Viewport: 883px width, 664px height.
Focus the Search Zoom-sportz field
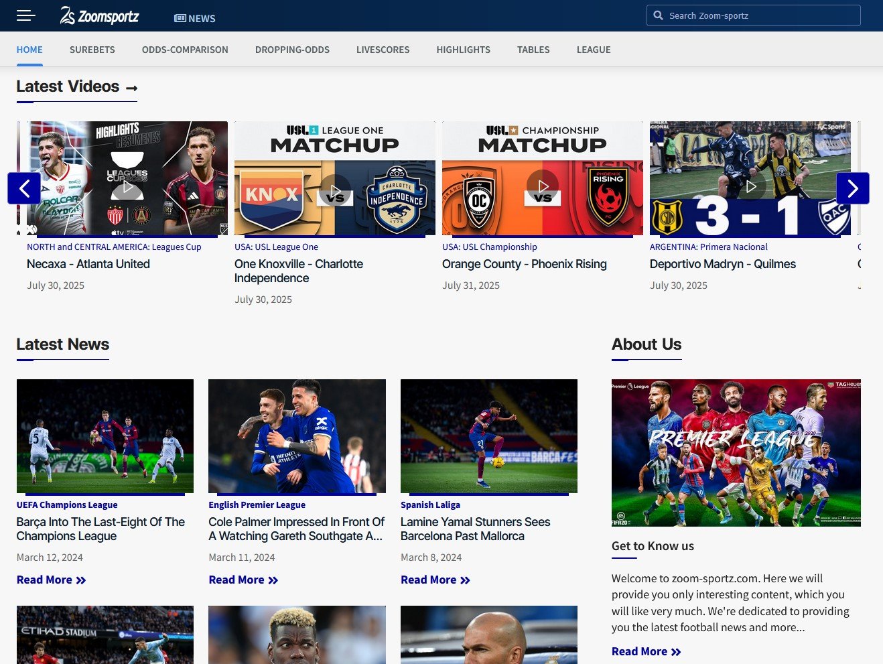[x=754, y=15]
